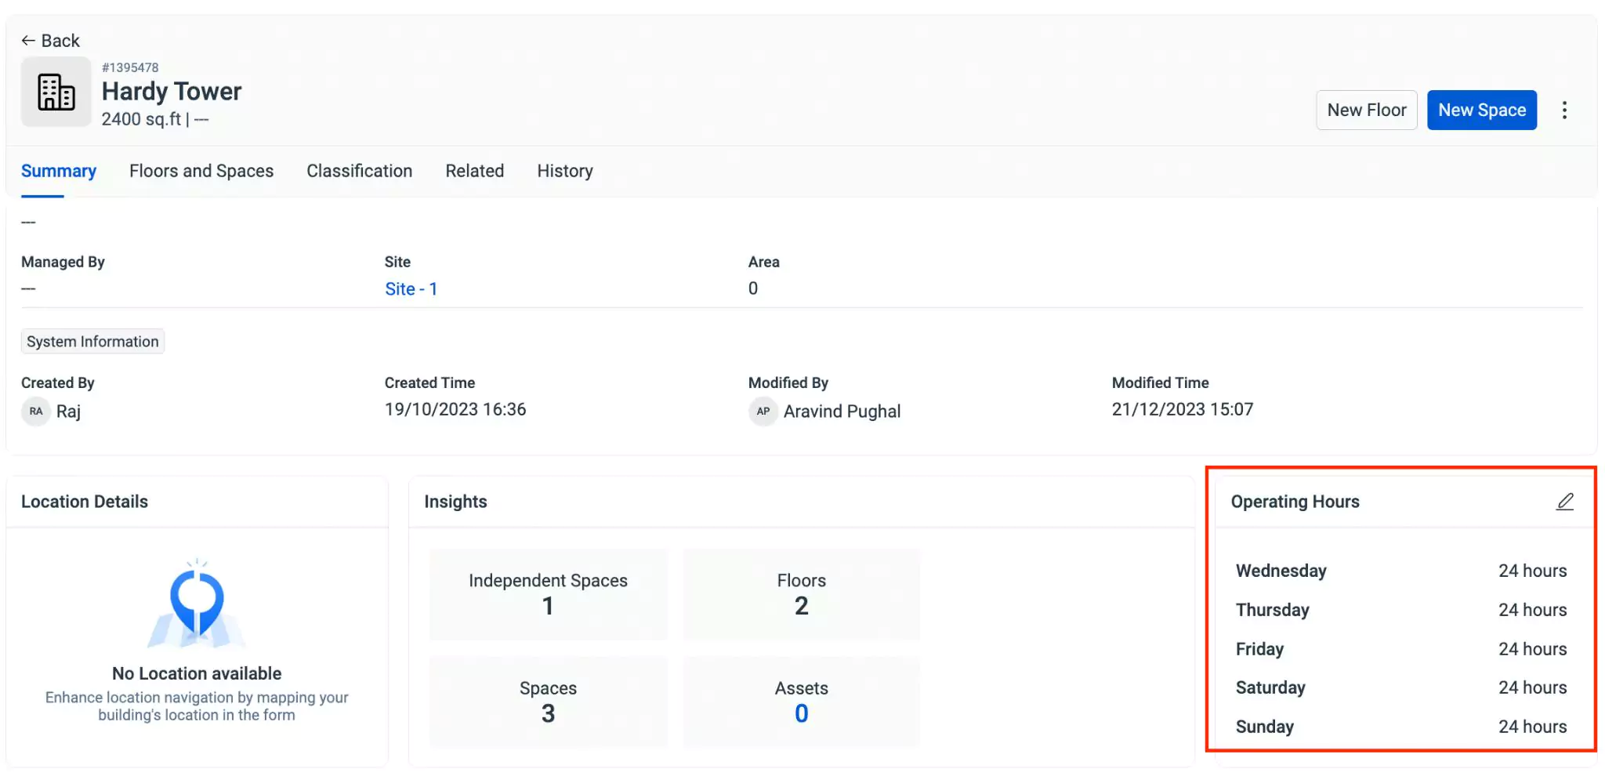The height and width of the screenshot is (776, 1605).
Task: Click the RA avatar beside Raj
Action: point(36,412)
